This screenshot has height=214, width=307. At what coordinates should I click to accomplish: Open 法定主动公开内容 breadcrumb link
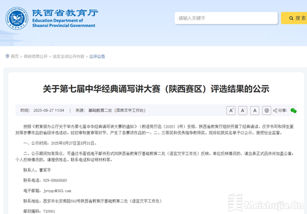pos(69,56)
